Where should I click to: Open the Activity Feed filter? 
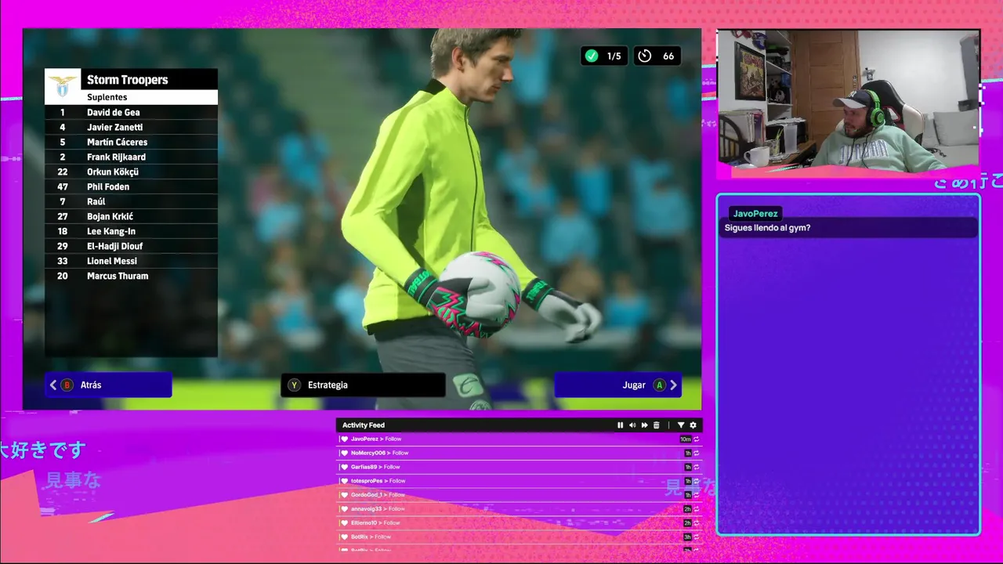pos(681,425)
